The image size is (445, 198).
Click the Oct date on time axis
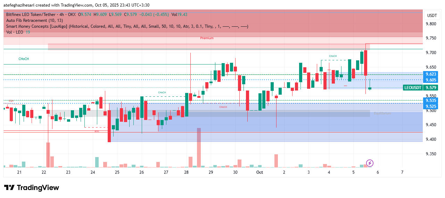point(259,172)
